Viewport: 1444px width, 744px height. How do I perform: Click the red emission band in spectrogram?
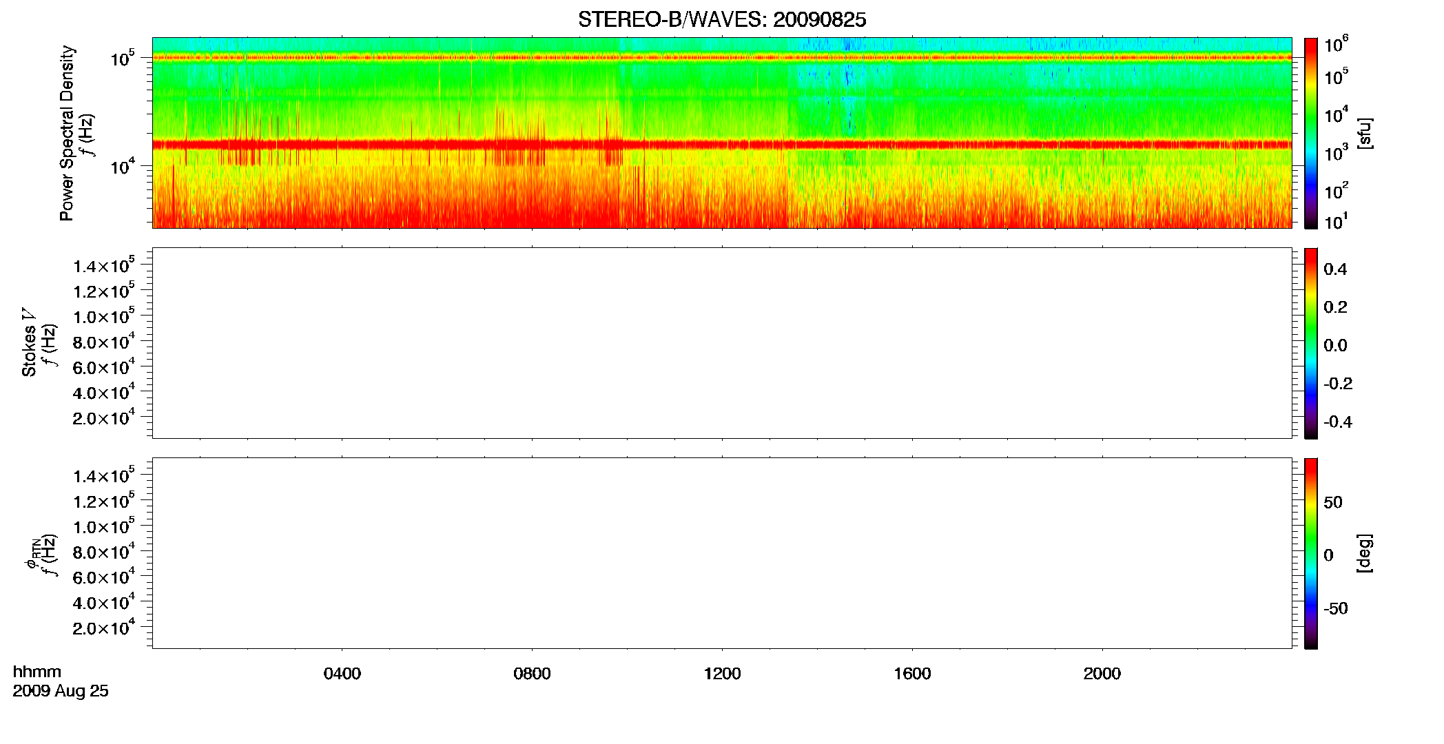[722, 145]
